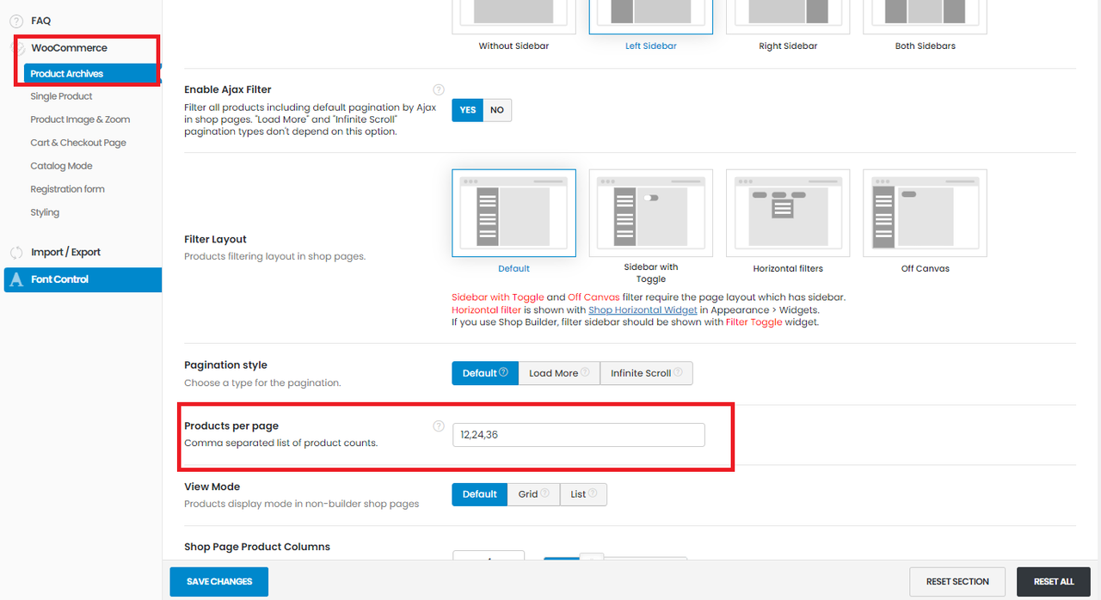Click the Products per page input field

(x=579, y=435)
